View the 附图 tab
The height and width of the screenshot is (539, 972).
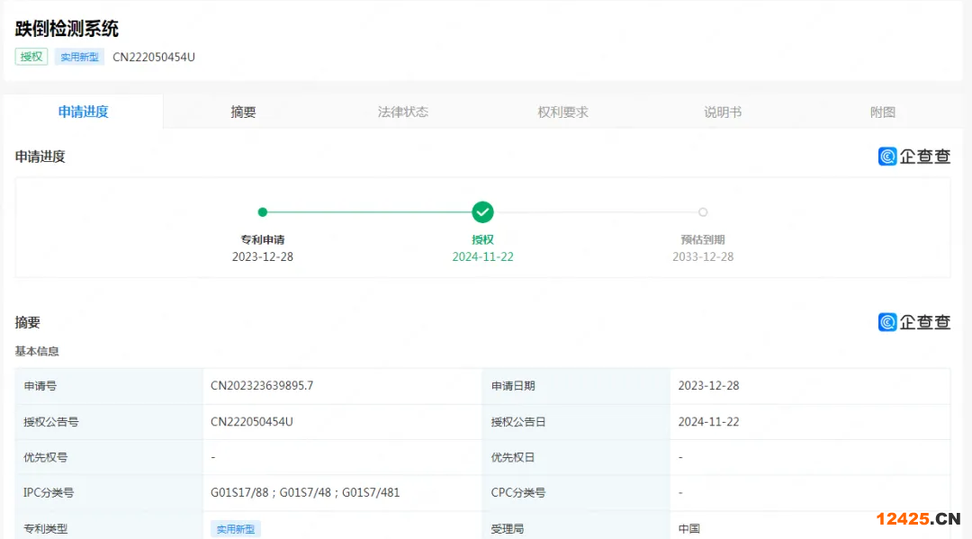pos(883,112)
